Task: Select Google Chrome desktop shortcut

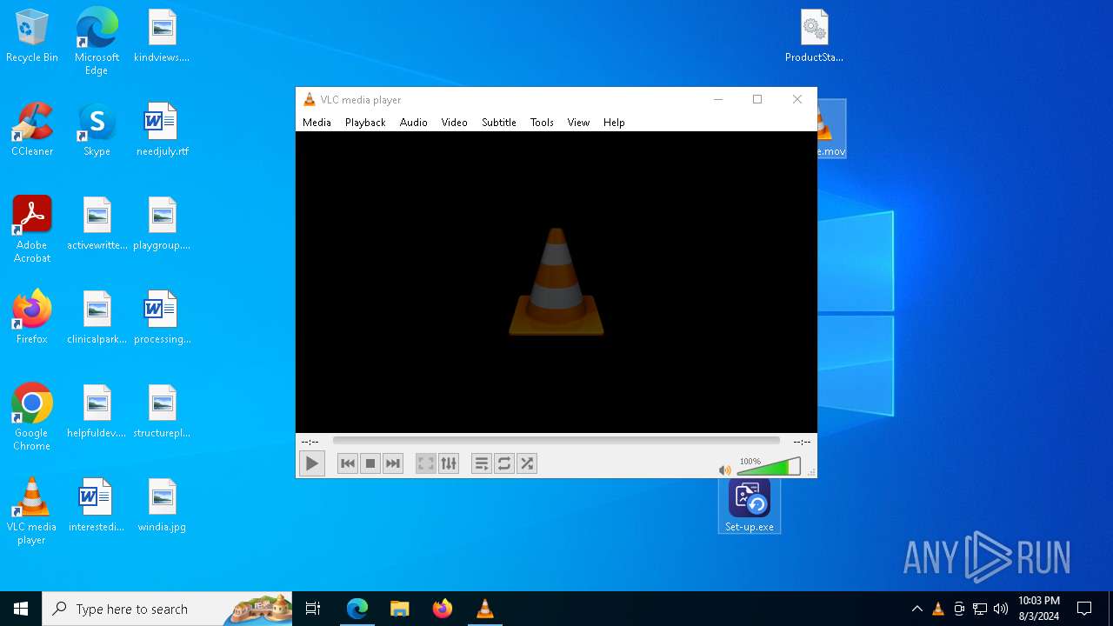Action: [x=32, y=417]
